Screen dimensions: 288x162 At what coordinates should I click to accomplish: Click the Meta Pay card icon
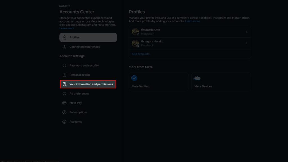click(64, 103)
